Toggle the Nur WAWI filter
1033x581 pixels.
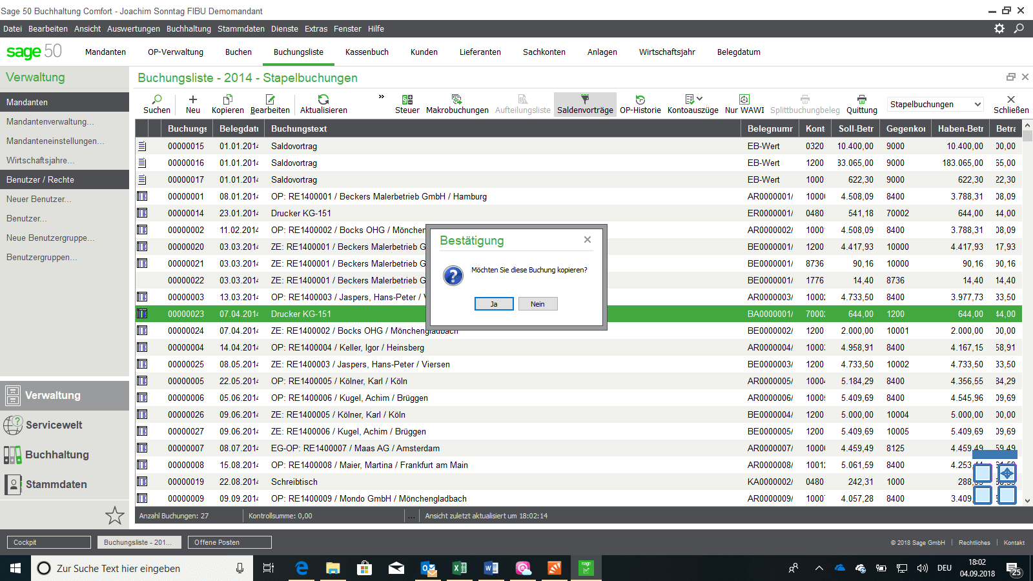point(744,99)
